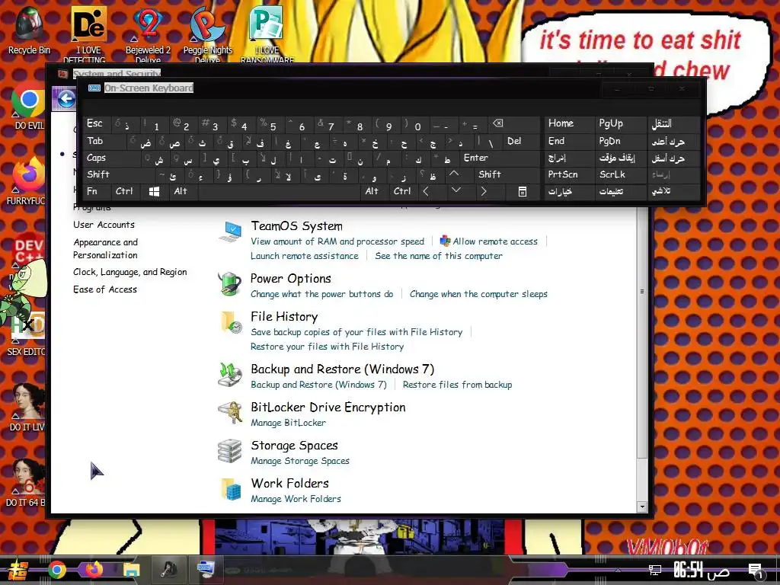
Task: Click Manage Work Folders link
Action: click(296, 499)
